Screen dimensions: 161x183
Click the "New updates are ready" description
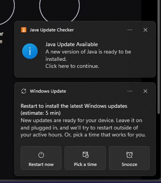click(83, 128)
